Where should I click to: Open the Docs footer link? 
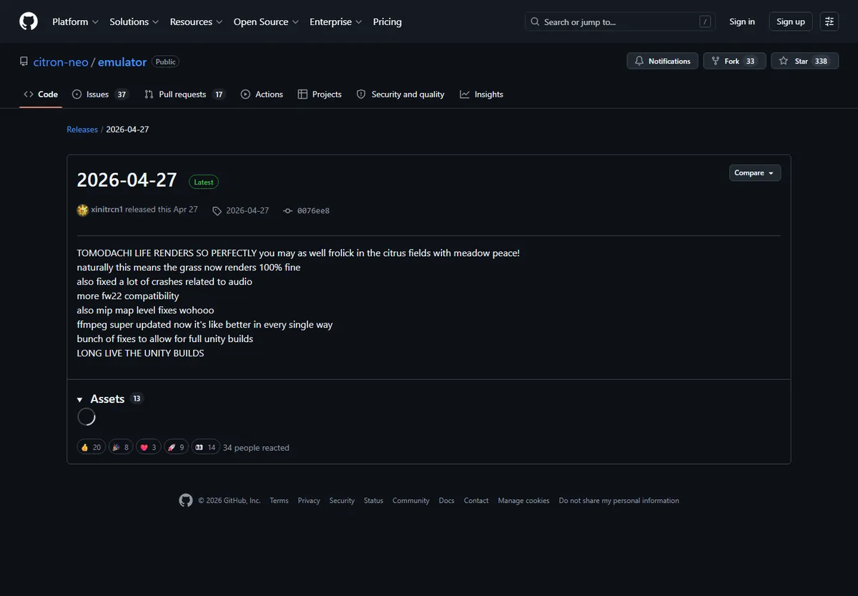[447, 501]
